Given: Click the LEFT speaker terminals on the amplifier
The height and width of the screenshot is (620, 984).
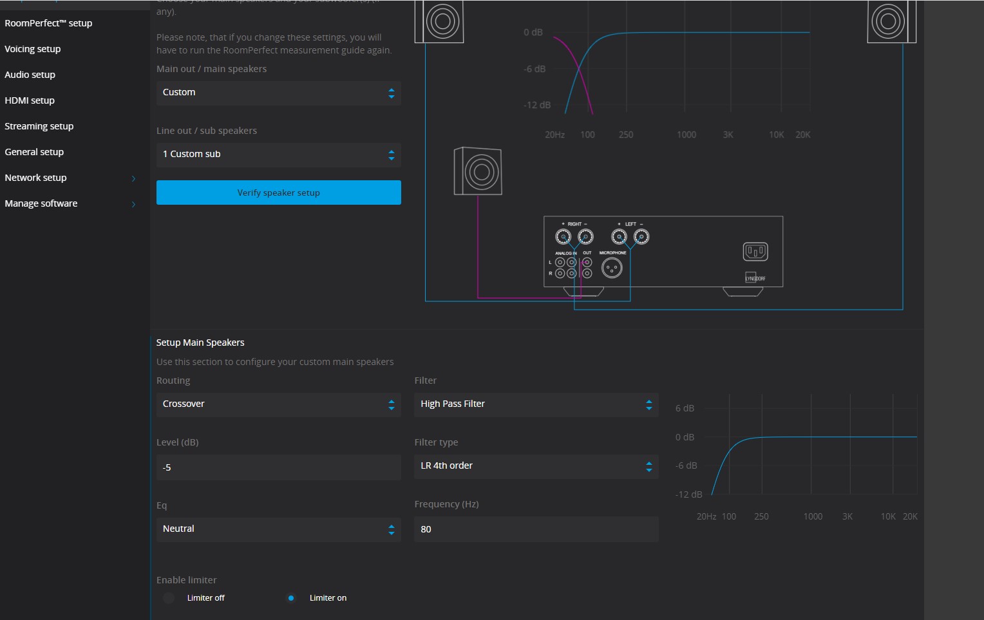Looking at the screenshot, I should pyautogui.click(x=630, y=237).
